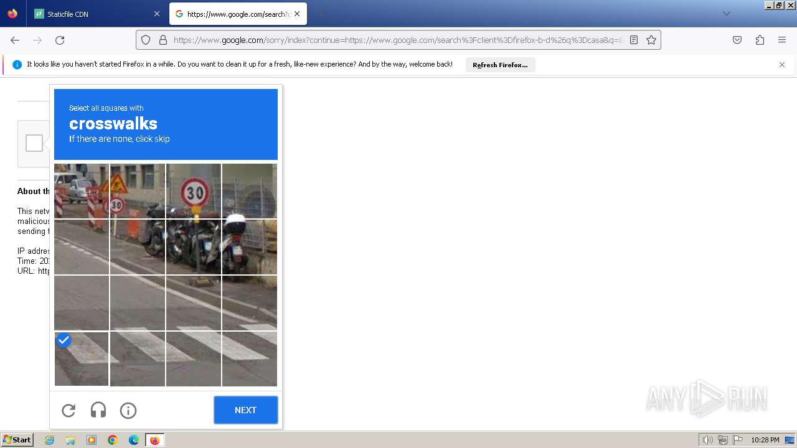Expand the list all tabs dropdown arrow
Viewport: 797px width, 448px height.
pos(726,14)
